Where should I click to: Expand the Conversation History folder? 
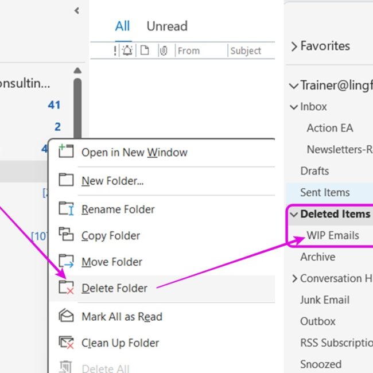[294, 278]
